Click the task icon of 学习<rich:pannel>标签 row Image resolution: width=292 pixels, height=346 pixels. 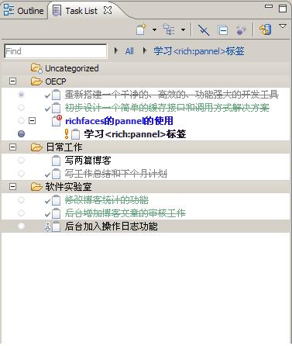pyautogui.click(x=75, y=134)
